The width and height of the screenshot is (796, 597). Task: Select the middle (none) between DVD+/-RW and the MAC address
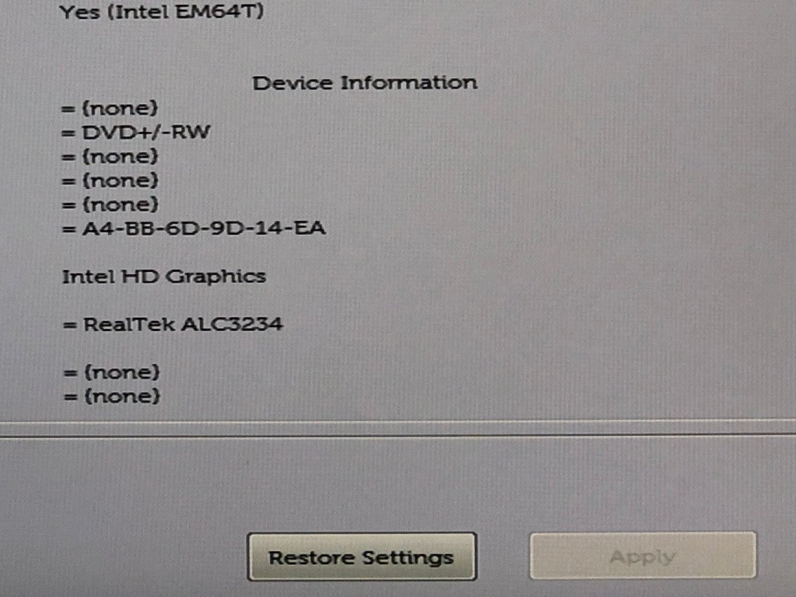pos(120,180)
